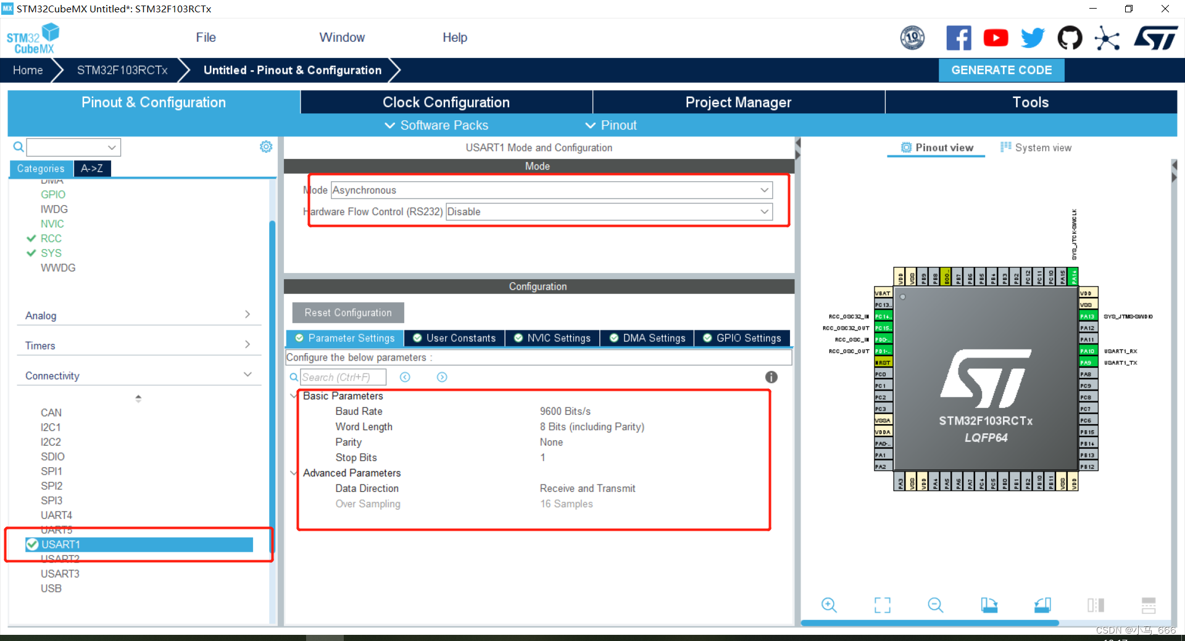Expand the Timers category

coord(139,345)
